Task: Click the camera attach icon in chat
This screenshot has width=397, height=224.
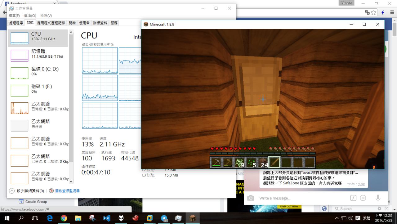Action: 251,198
